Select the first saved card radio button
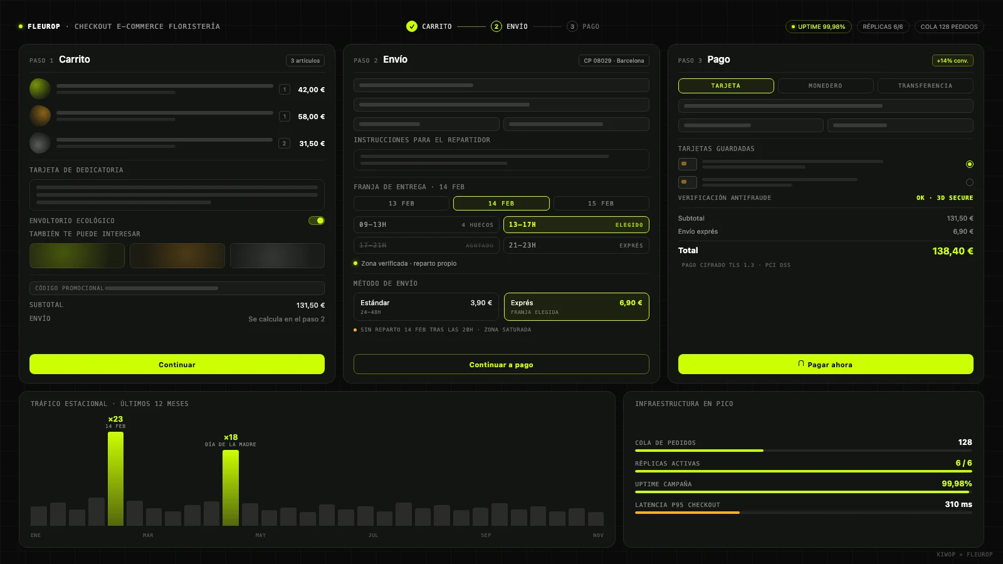The height and width of the screenshot is (564, 1003). point(970,164)
